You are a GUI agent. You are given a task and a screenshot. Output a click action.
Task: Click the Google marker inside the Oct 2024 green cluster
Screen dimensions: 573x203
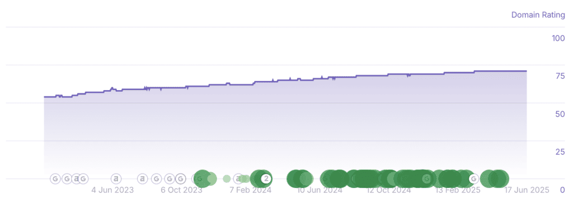coord(426,179)
